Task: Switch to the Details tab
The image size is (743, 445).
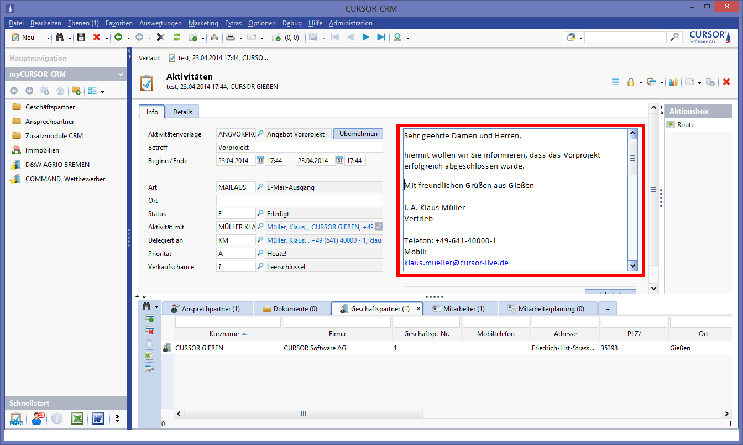Action: point(182,112)
